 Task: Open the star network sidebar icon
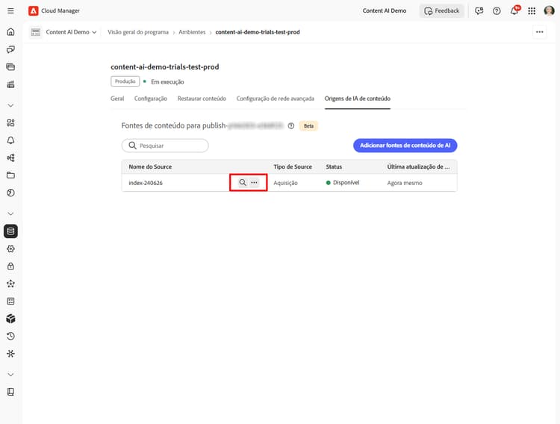click(x=10, y=284)
